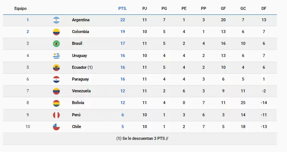287x152 pixels.
Task: Click the Venezuela flag icon
Action: (56, 91)
